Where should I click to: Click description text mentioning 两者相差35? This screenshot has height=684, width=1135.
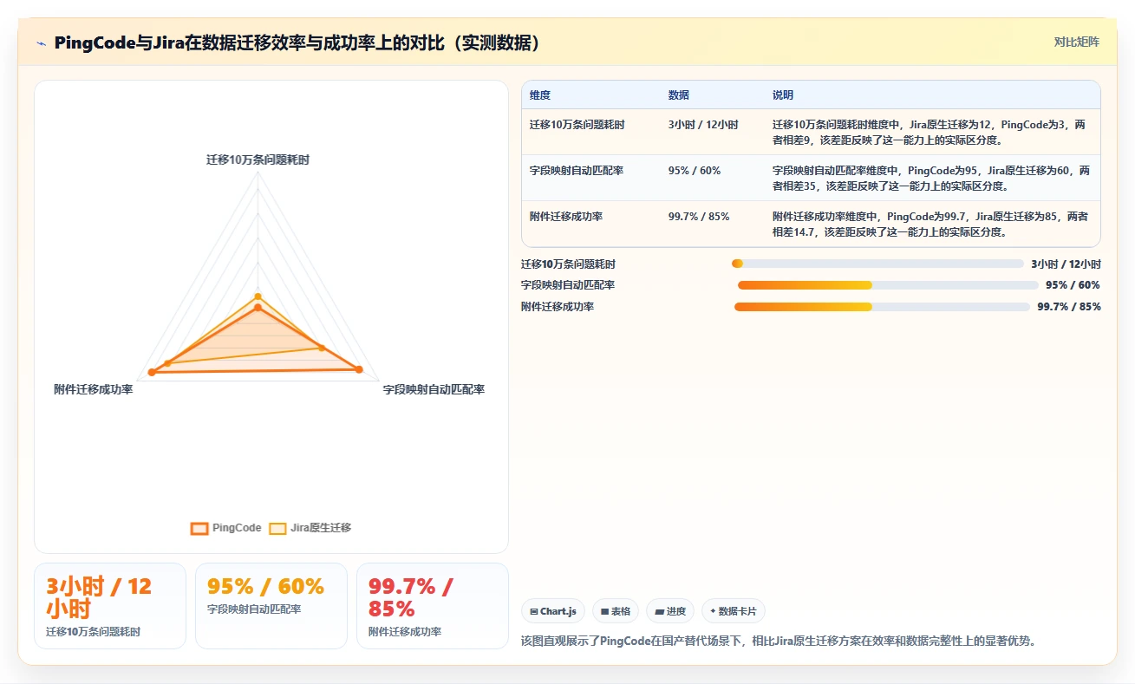pos(931,178)
